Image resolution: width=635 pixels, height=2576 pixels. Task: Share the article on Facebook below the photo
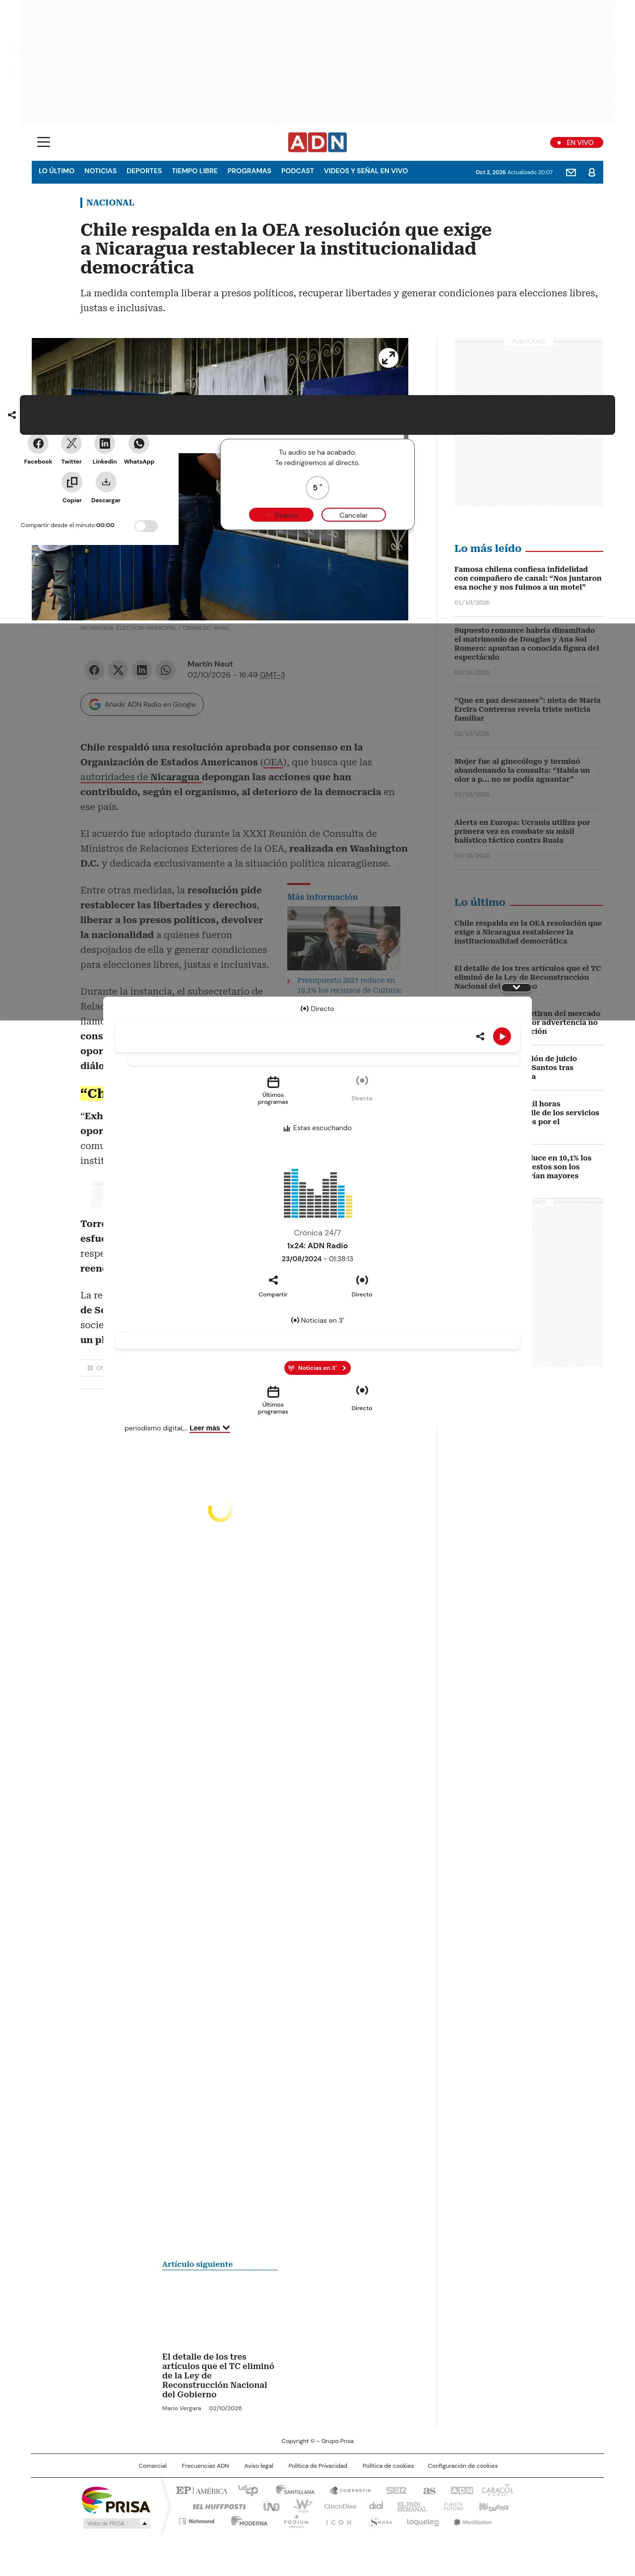tap(94, 670)
